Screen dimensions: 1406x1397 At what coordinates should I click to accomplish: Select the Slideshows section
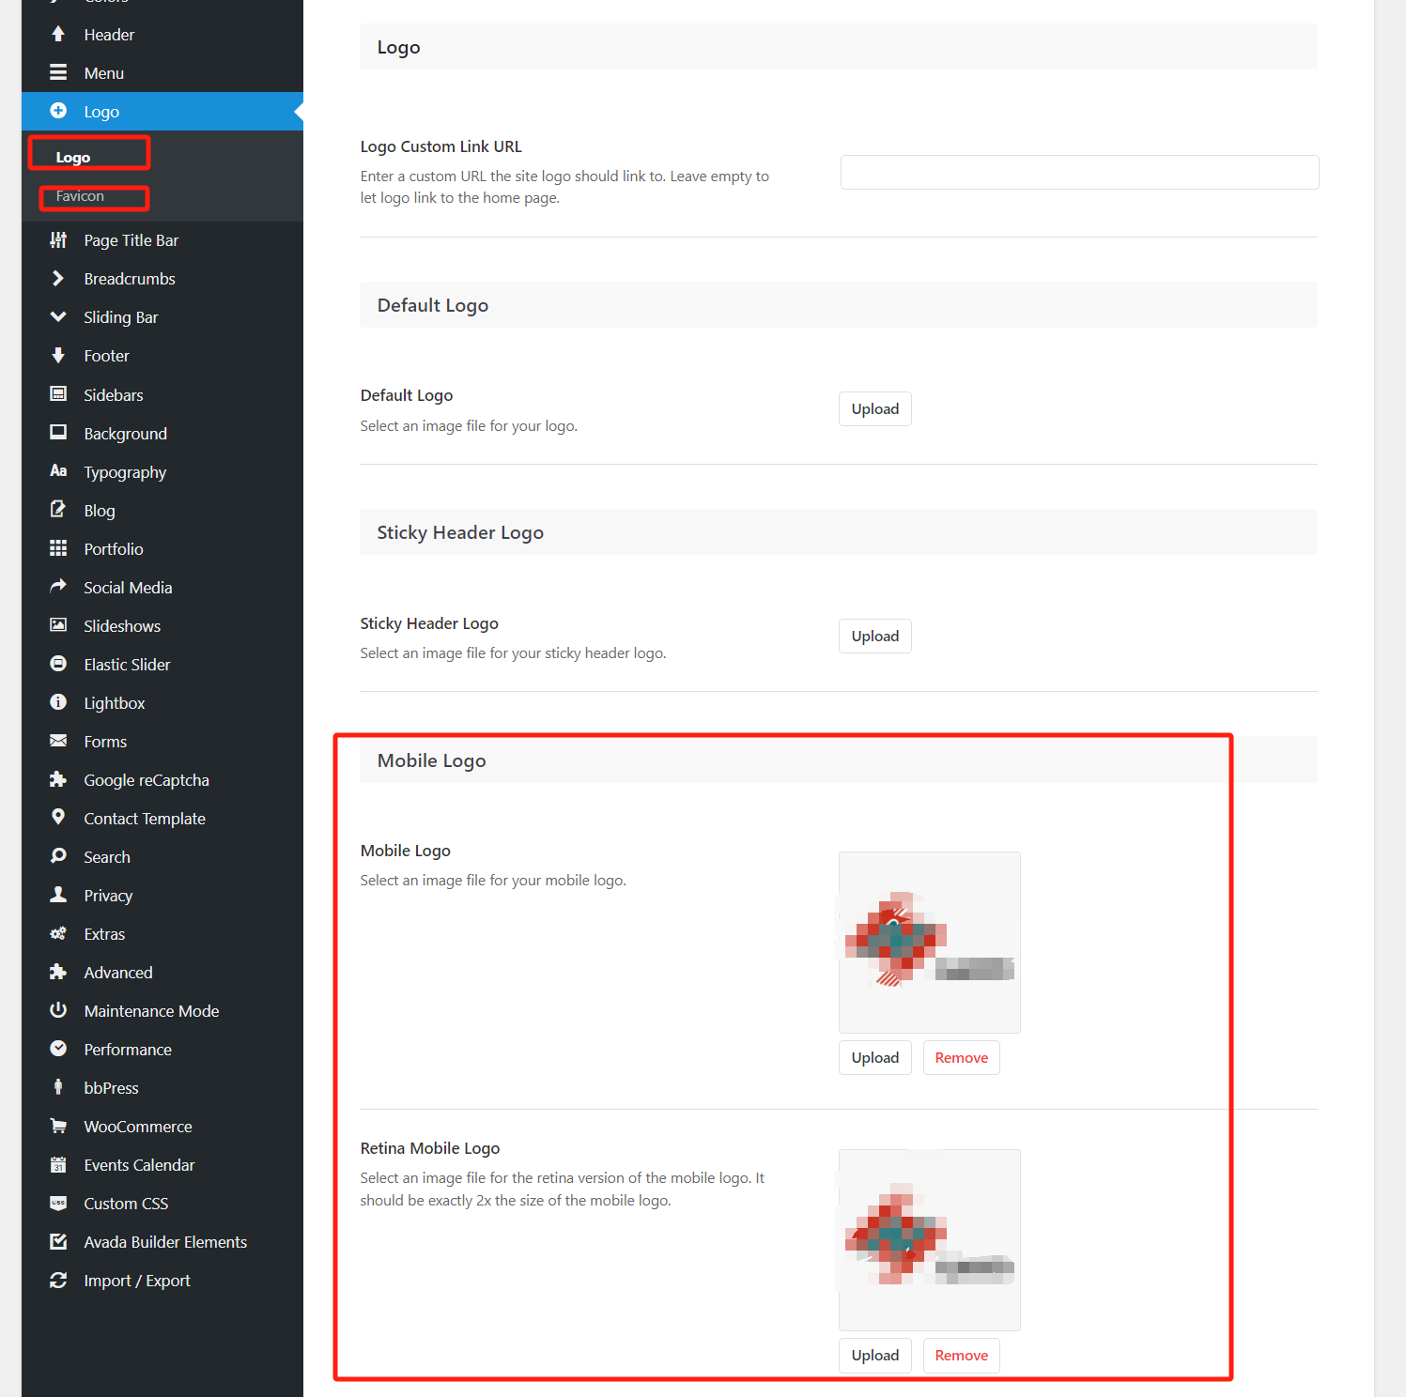point(122,625)
